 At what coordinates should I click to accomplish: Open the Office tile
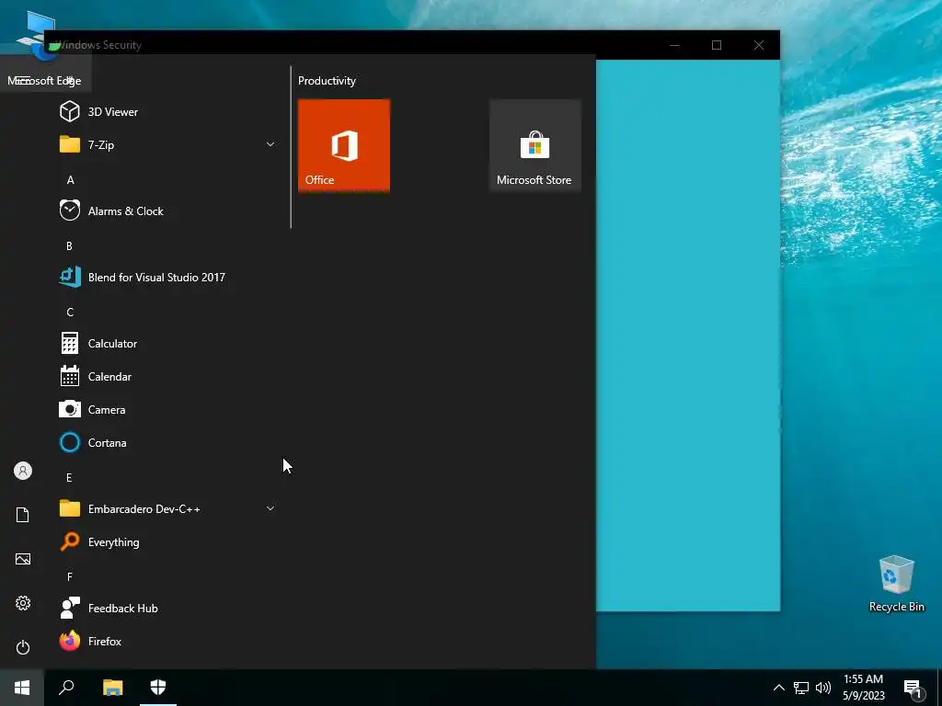tap(344, 146)
